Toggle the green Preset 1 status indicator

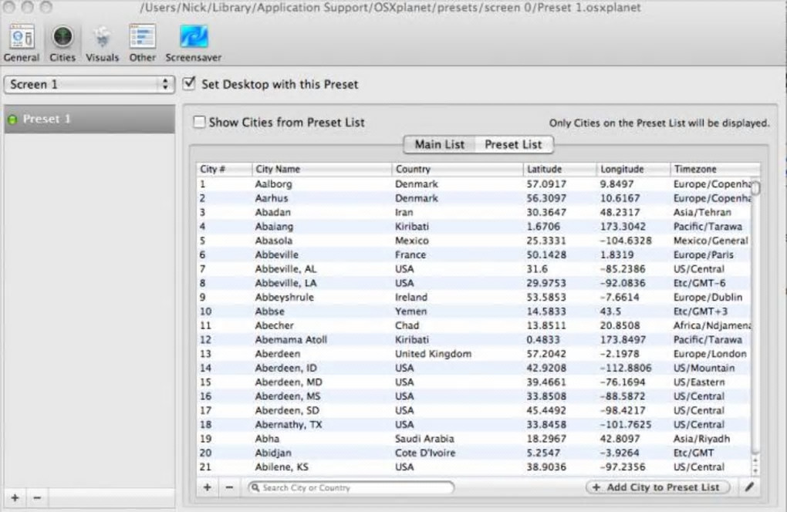12,120
